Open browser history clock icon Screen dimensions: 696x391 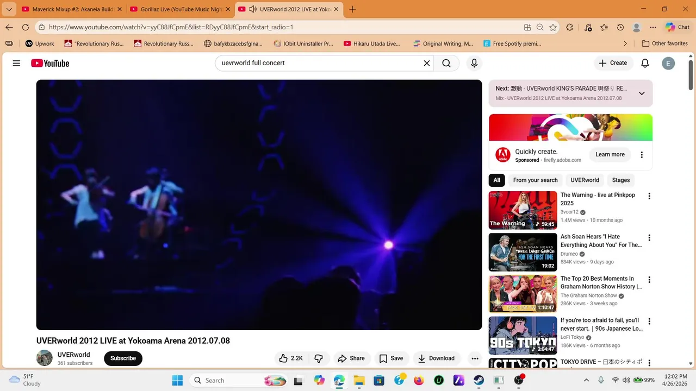click(x=620, y=27)
